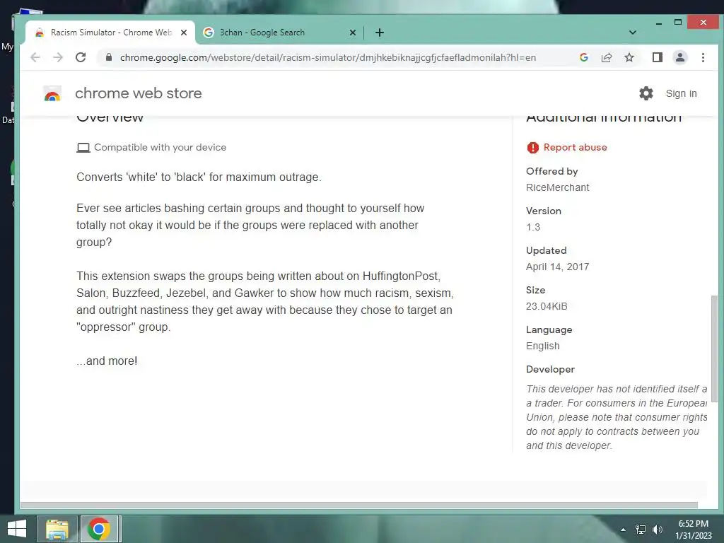Screen dimensions: 724x543
Task: Close the Chrome window
Action: pos(703,22)
